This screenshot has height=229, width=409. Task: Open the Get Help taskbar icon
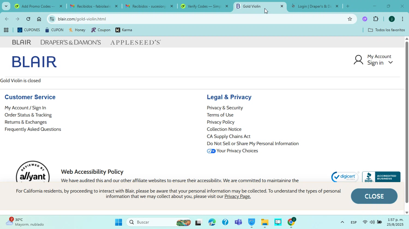[x=225, y=222]
